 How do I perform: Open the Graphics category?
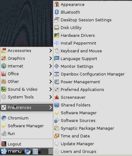[x=27, y=58]
